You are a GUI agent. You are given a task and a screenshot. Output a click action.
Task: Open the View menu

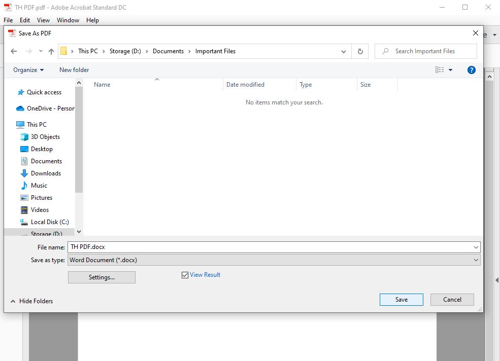(43, 20)
